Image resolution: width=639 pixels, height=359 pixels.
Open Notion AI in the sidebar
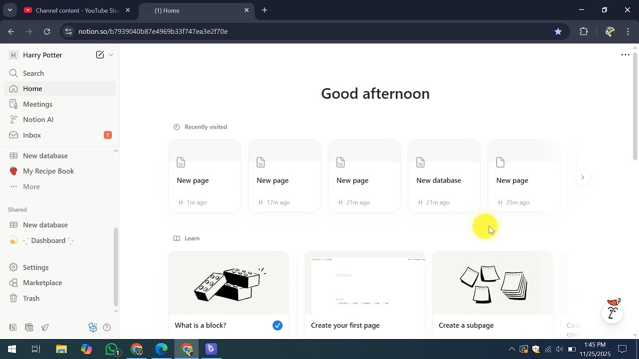(60, 120)
